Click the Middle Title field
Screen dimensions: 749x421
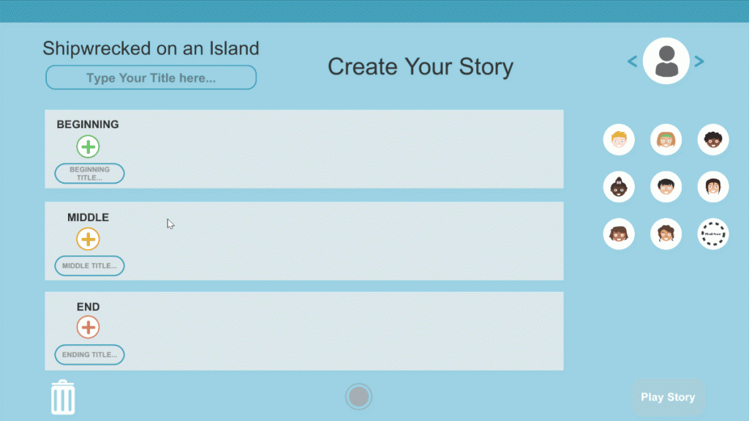[x=89, y=266]
